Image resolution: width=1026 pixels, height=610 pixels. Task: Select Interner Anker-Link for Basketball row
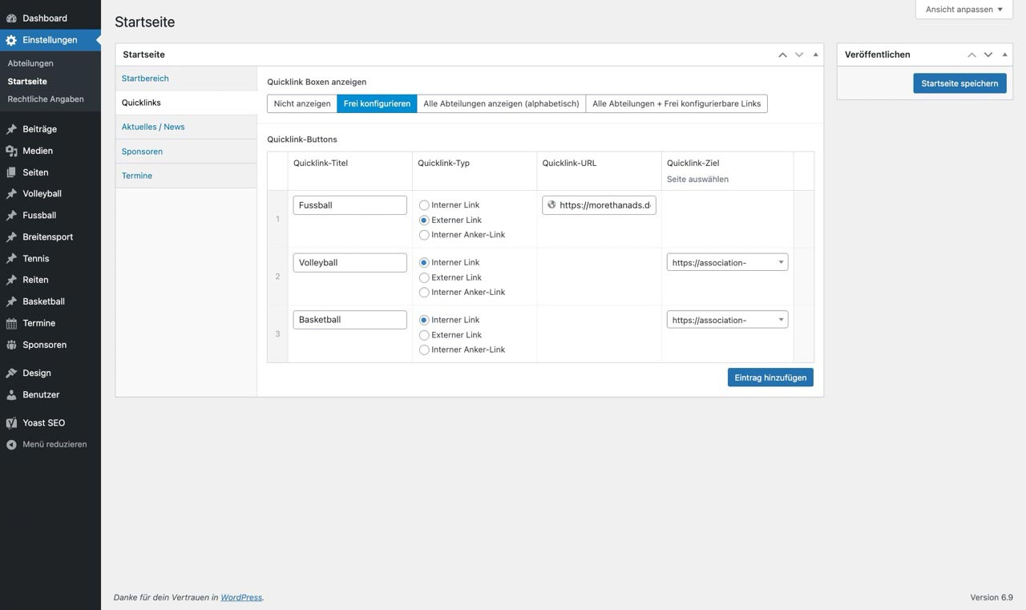[424, 349]
